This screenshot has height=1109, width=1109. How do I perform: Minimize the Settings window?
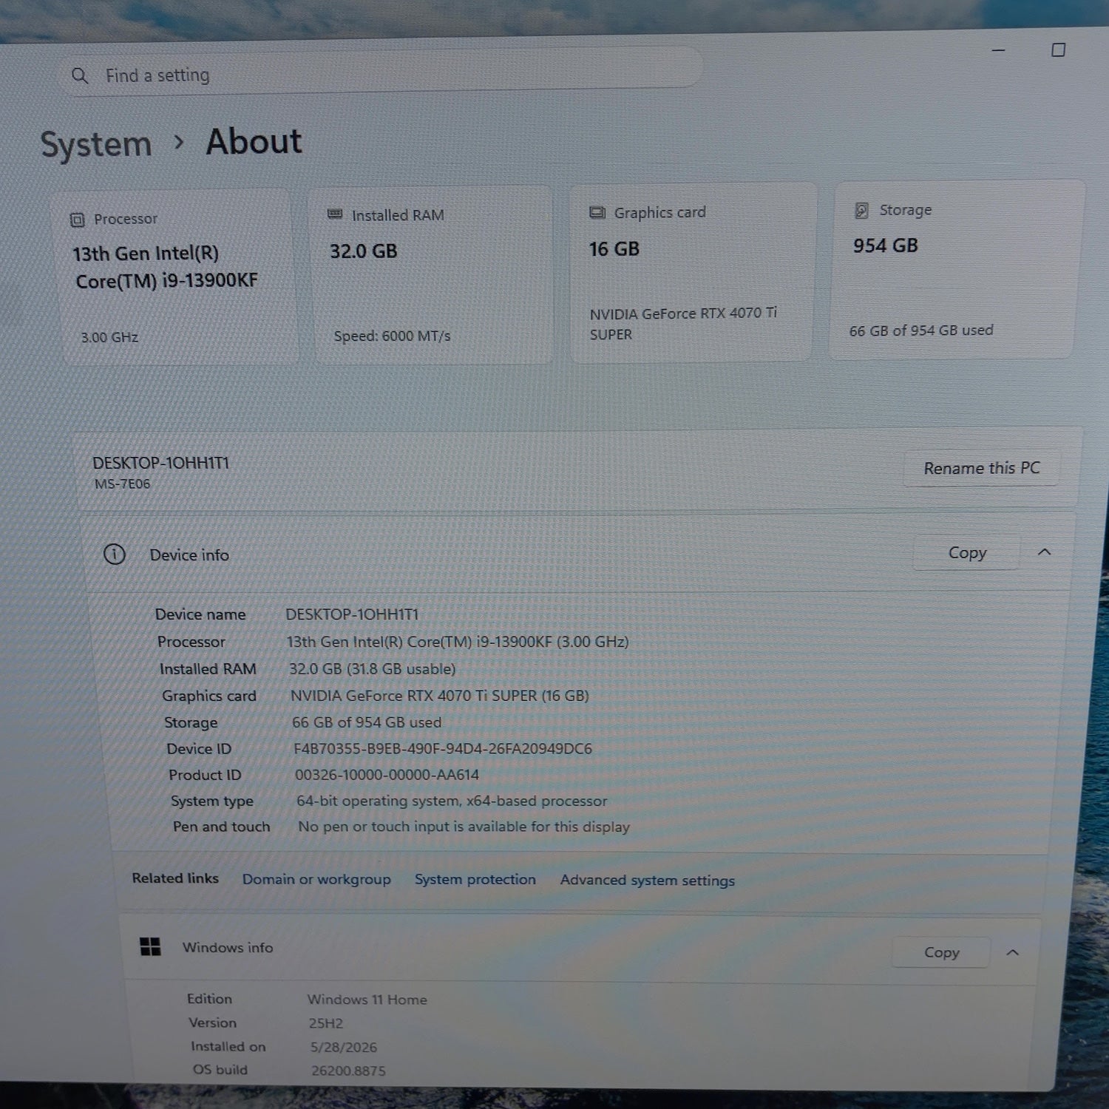click(x=998, y=50)
